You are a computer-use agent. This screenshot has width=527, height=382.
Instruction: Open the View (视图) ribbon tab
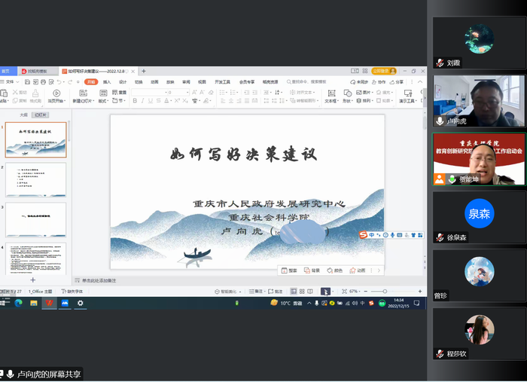[x=202, y=81]
